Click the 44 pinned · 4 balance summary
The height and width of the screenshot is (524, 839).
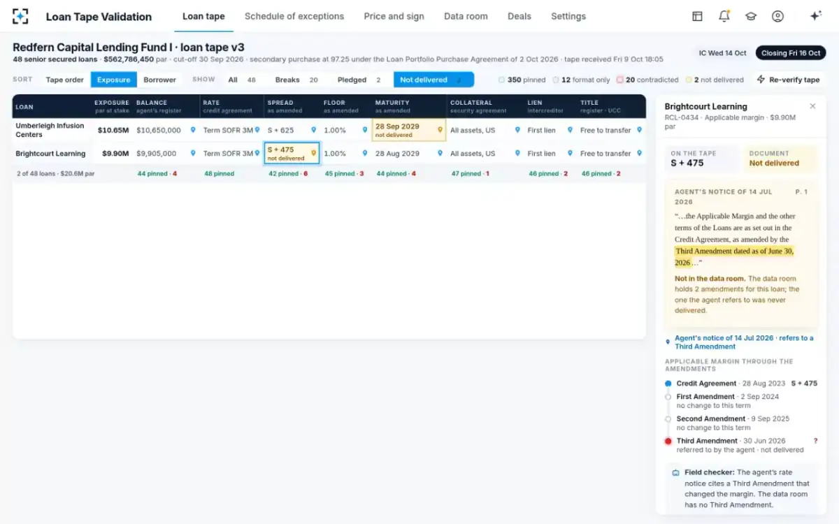coord(157,174)
